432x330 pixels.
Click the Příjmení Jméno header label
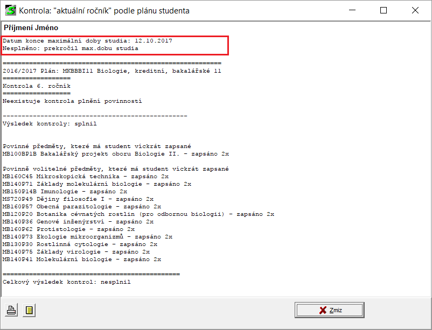coord(31,27)
